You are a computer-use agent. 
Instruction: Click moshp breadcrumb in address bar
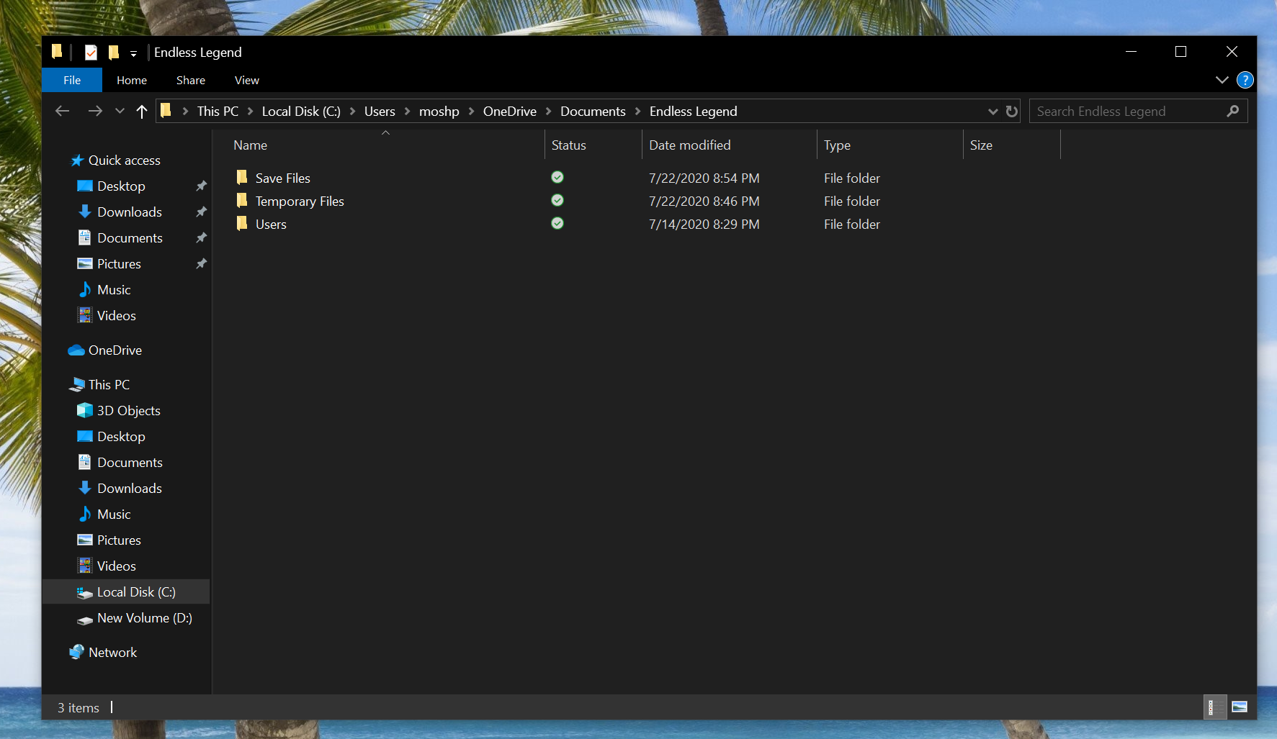[439, 111]
